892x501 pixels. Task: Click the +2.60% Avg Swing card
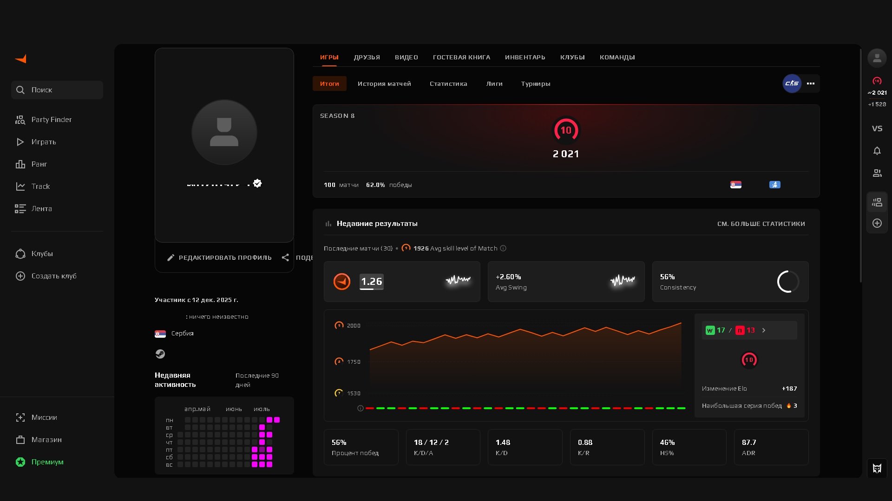(x=566, y=282)
